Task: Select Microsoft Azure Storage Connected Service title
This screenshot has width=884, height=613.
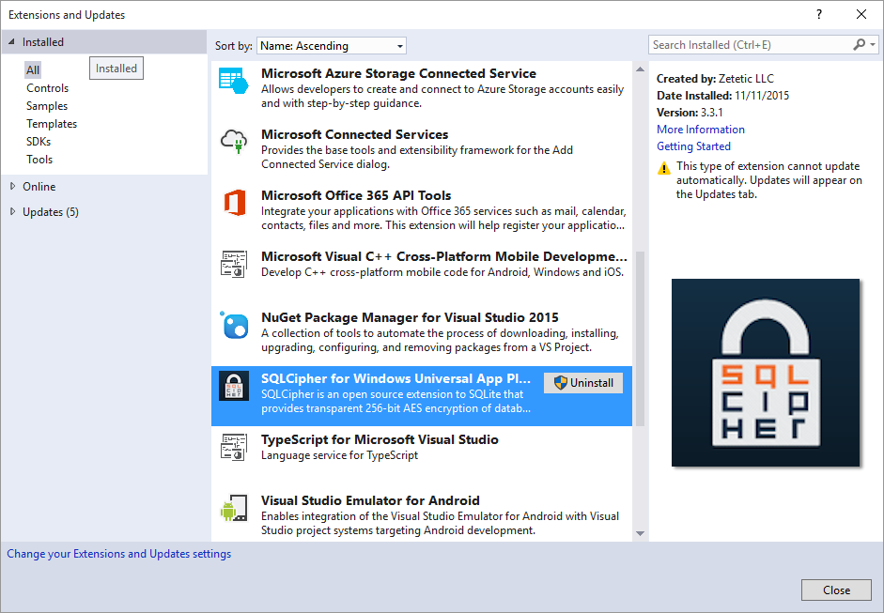Action: pyautogui.click(x=398, y=73)
